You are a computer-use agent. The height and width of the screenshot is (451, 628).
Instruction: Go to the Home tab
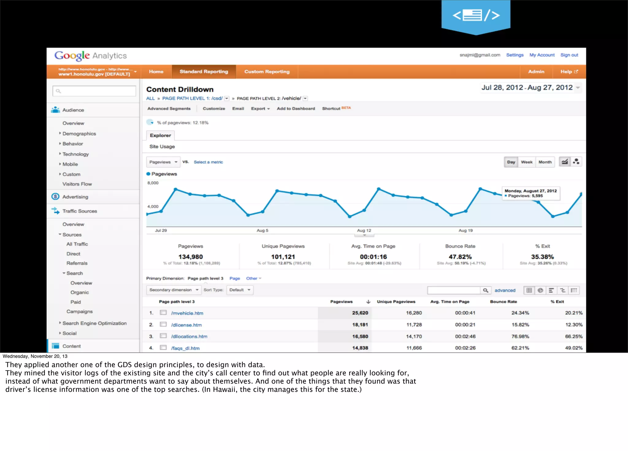coord(156,72)
